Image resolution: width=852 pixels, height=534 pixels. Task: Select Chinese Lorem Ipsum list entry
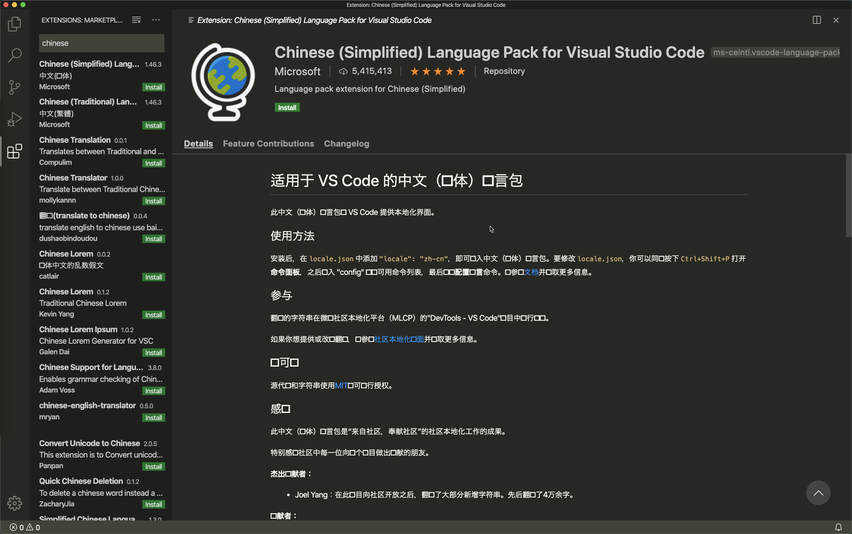coord(101,341)
